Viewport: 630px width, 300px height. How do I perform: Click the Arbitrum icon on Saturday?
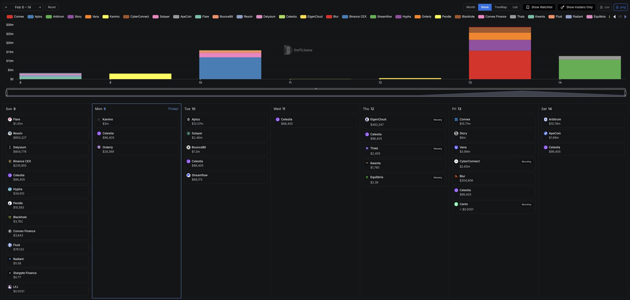(545, 120)
